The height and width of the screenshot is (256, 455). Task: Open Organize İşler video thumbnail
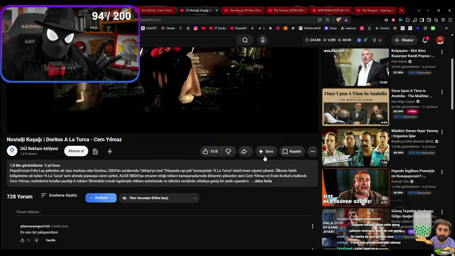[355, 147]
